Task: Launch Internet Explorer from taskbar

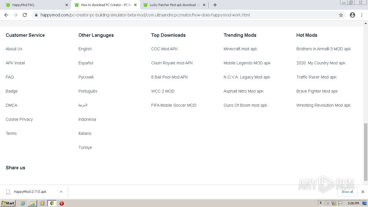Action: coord(23,203)
